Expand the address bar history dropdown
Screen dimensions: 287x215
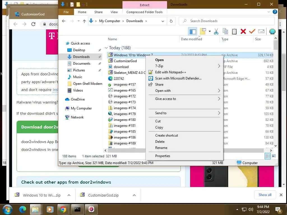163,21
